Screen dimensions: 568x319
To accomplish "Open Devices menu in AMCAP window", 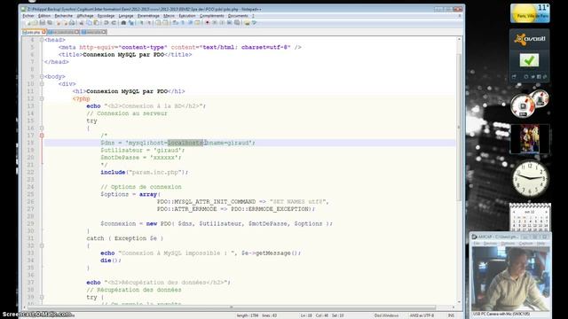I will (490, 244).
